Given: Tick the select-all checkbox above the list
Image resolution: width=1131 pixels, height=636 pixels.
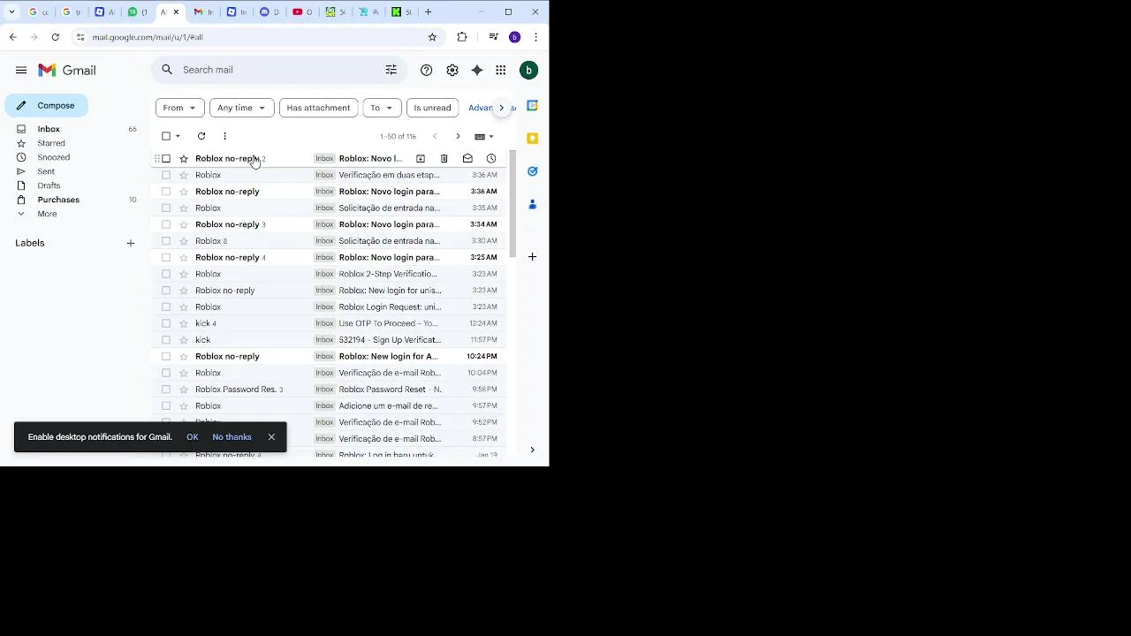Looking at the screenshot, I should click(x=166, y=136).
